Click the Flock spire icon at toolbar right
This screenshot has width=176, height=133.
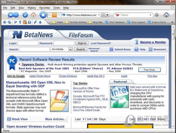point(166,15)
